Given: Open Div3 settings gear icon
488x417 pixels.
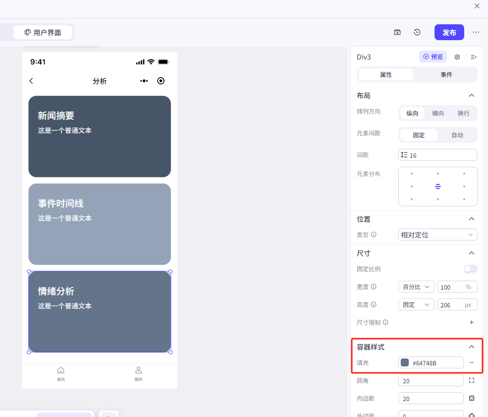Looking at the screenshot, I should (457, 57).
